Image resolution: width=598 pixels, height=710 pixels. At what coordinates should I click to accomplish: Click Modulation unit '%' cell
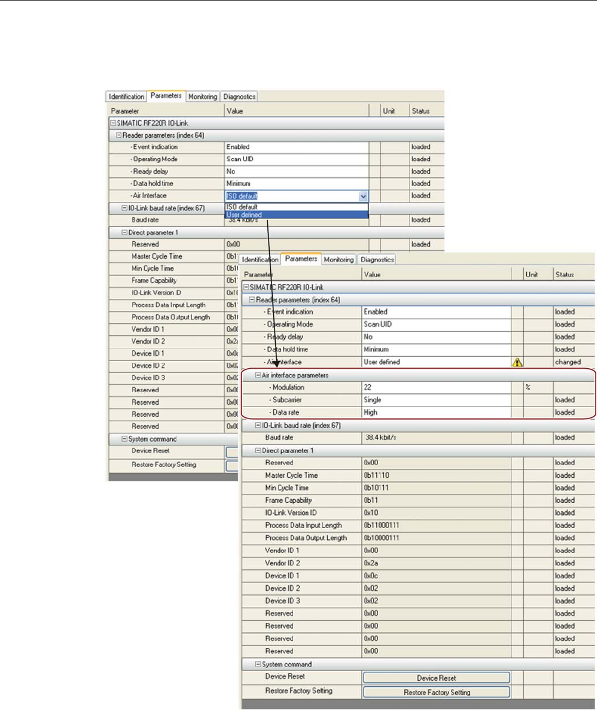click(538, 387)
